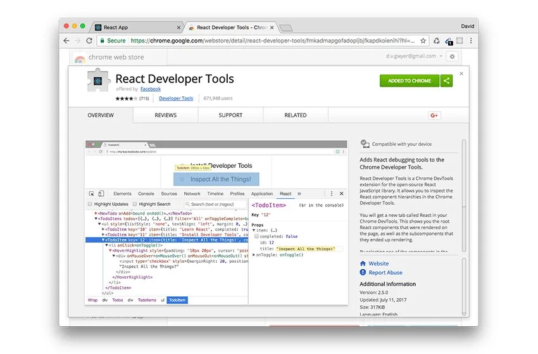Image resolution: width=538 pixels, height=354 pixels.
Task: Click the Updated: July 11, 2017 text
Action: (x=383, y=300)
